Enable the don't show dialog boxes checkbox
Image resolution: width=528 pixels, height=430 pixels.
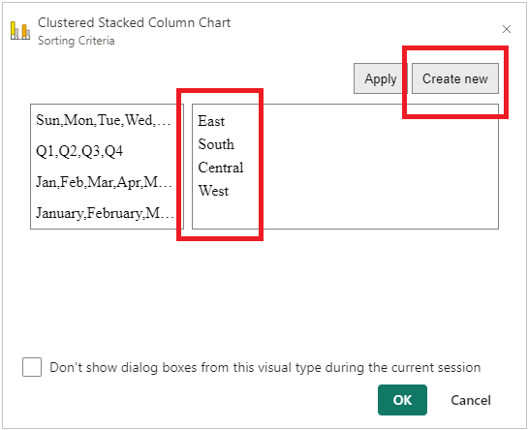tap(32, 367)
